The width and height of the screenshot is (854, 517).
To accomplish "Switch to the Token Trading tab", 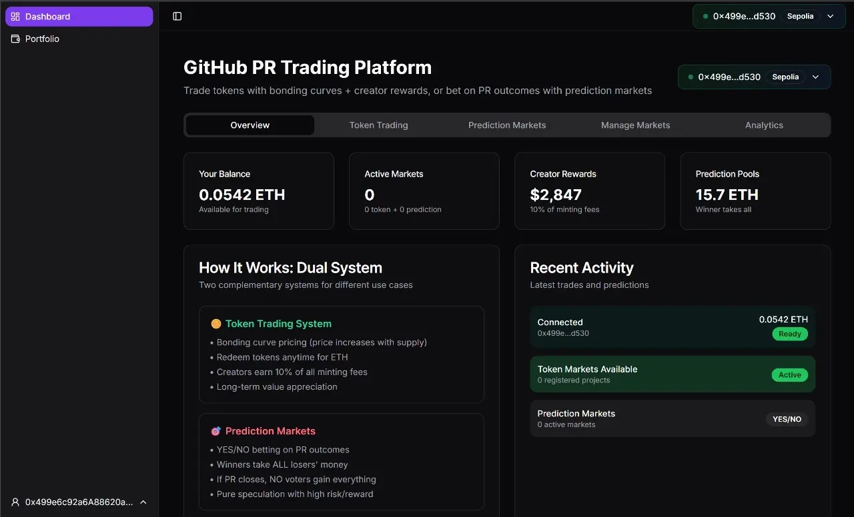I will point(378,125).
